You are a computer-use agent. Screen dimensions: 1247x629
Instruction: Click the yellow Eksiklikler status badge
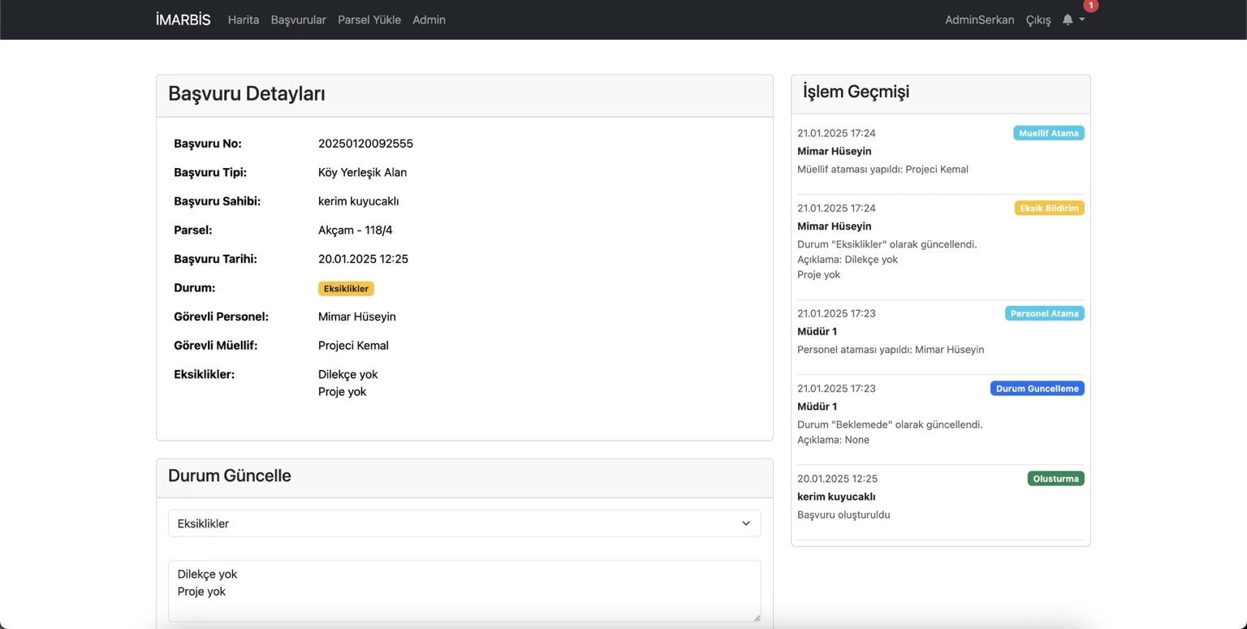[x=346, y=289]
